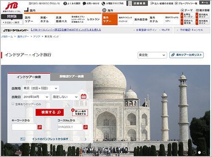Switch to インドツアー検索 tab
The width and height of the screenshot is (212, 157).
pos(29,77)
